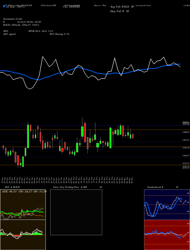Image resolution: width=190 pixels, height=250 pixels.
Task: Click the 'ADX: 36.51 +DY: 24.27 -DY: 11.29' readout
Action: pyautogui.click(x=24, y=191)
